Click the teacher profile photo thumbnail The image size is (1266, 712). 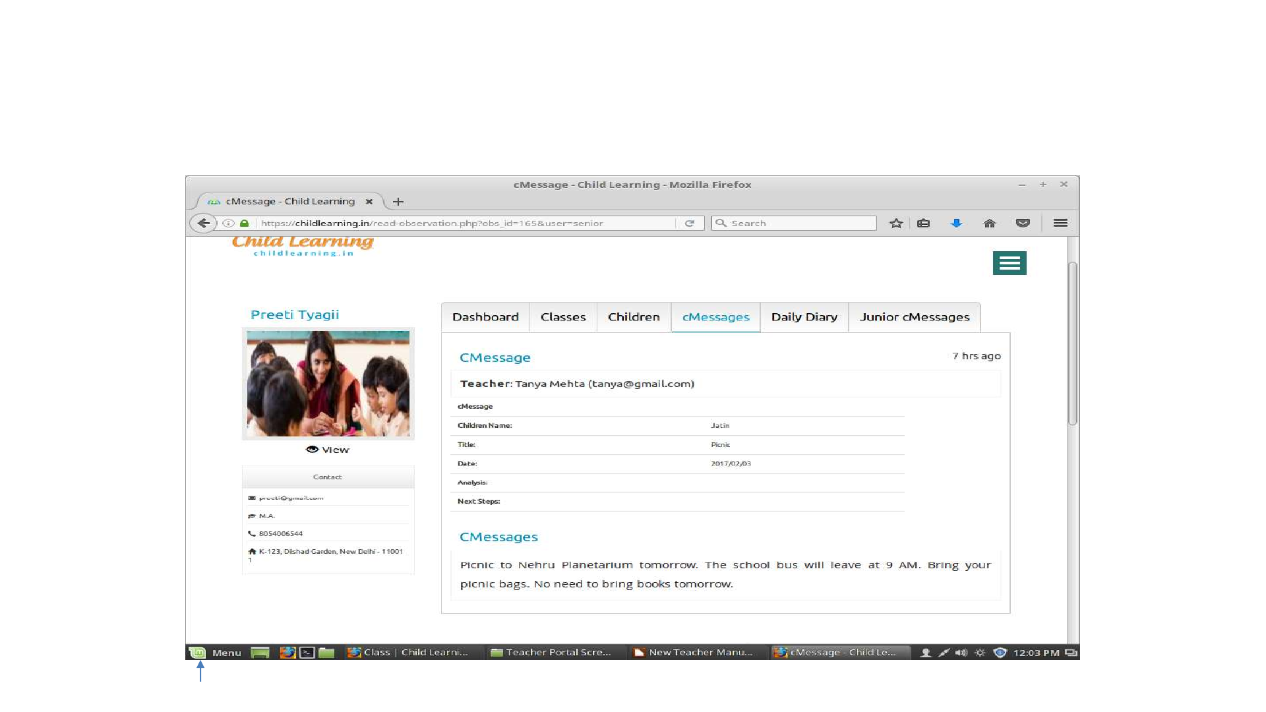[x=328, y=383]
